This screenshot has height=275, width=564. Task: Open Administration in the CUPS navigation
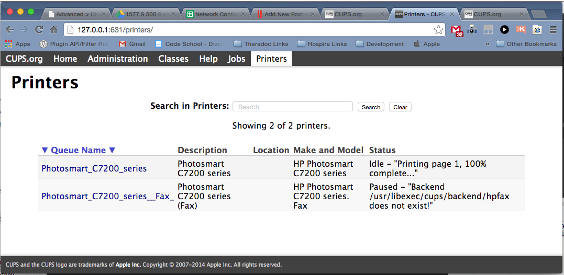click(x=118, y=59)
